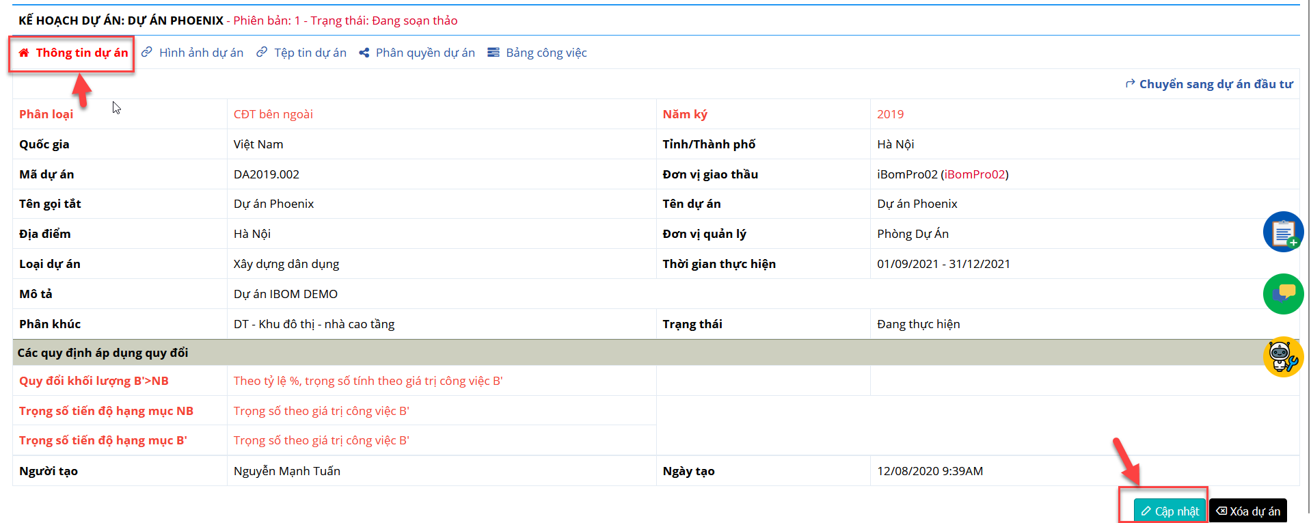Click the Dự án Phoenix value beside Tên gọi tắt
The width and height of the screenshot is (1311, 523).
coord(274,204)
